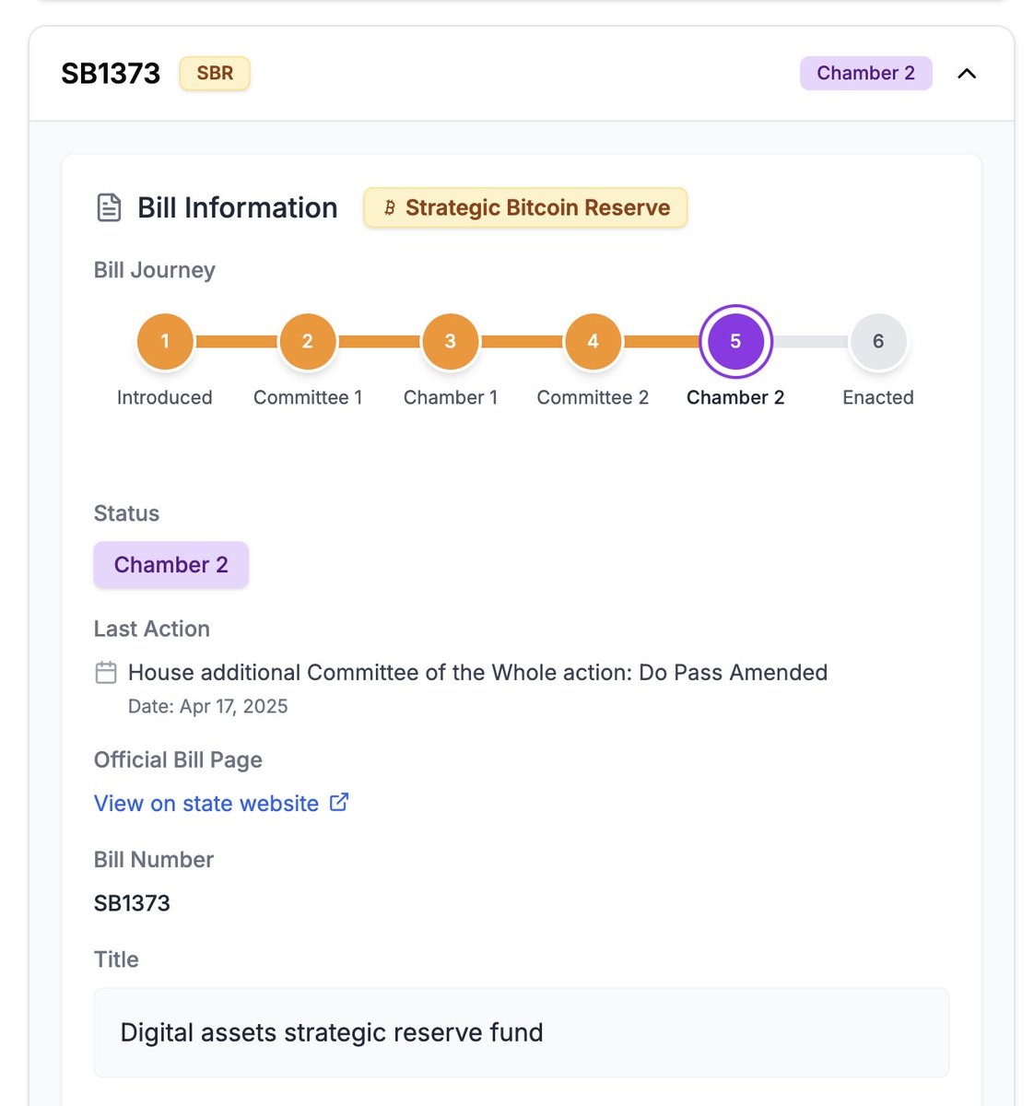Image resolution: width=1034 pixels, height=1106 pixels.
Task: Click the gray step 6 Enacted circle
Action: coord(877,341)
